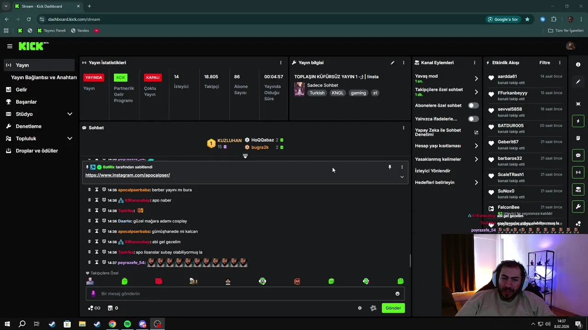Open Kanal Eylemleri panel options menu
588x330 pixels.
pos(475,63)
